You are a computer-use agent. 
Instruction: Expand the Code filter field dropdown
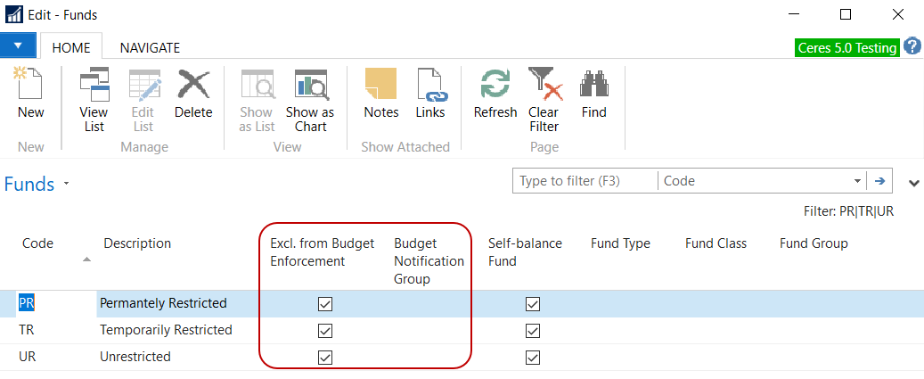tap(857, 181)
